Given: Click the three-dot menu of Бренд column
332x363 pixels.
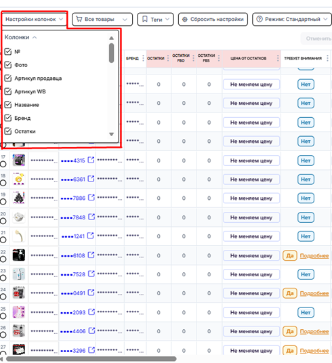Looking at the screenshot, I should 143,58.
